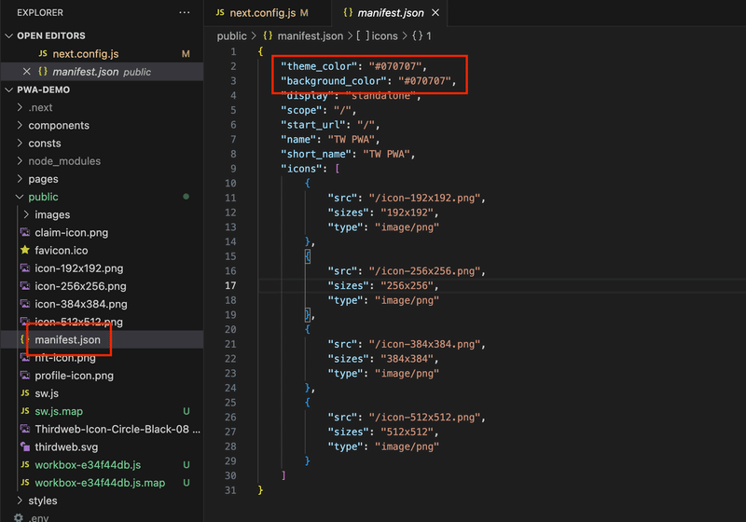Click the star icon beside favicon.ico

(25, 251)
